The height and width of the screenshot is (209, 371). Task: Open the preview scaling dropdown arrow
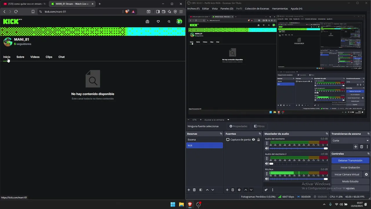[x=228, y=120]
